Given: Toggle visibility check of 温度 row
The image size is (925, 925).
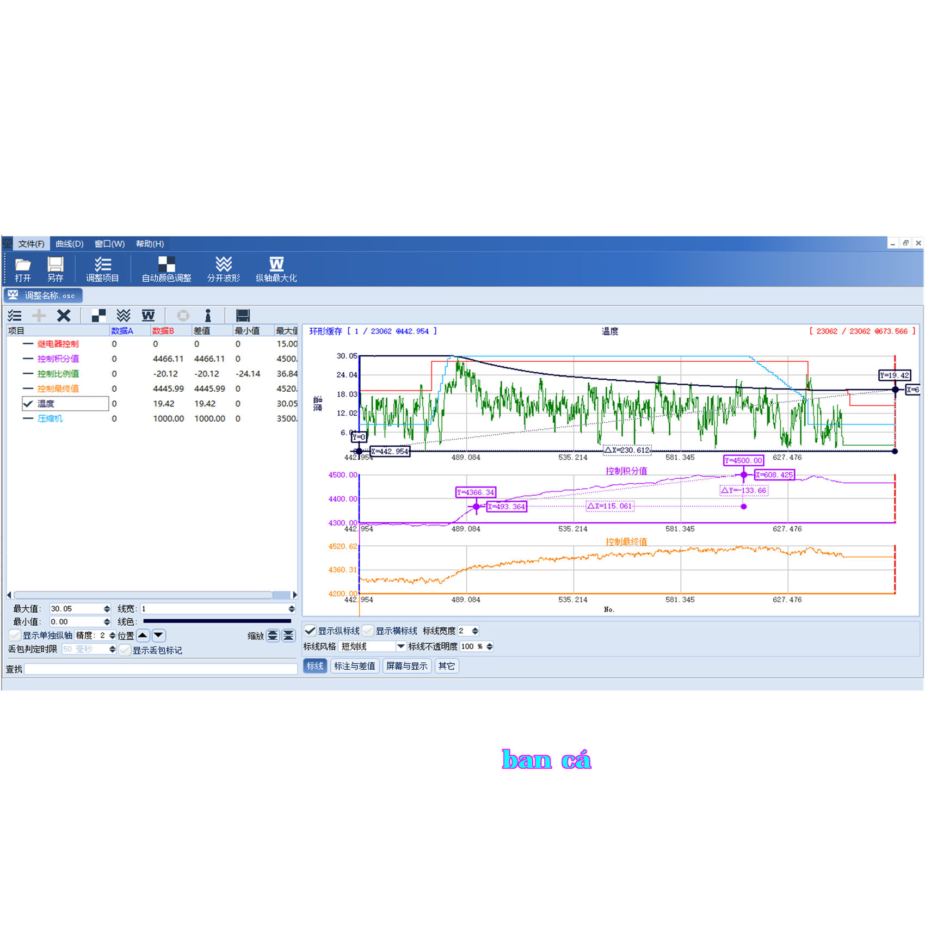Looking at the screenshot, I should [x=28, y=404].
